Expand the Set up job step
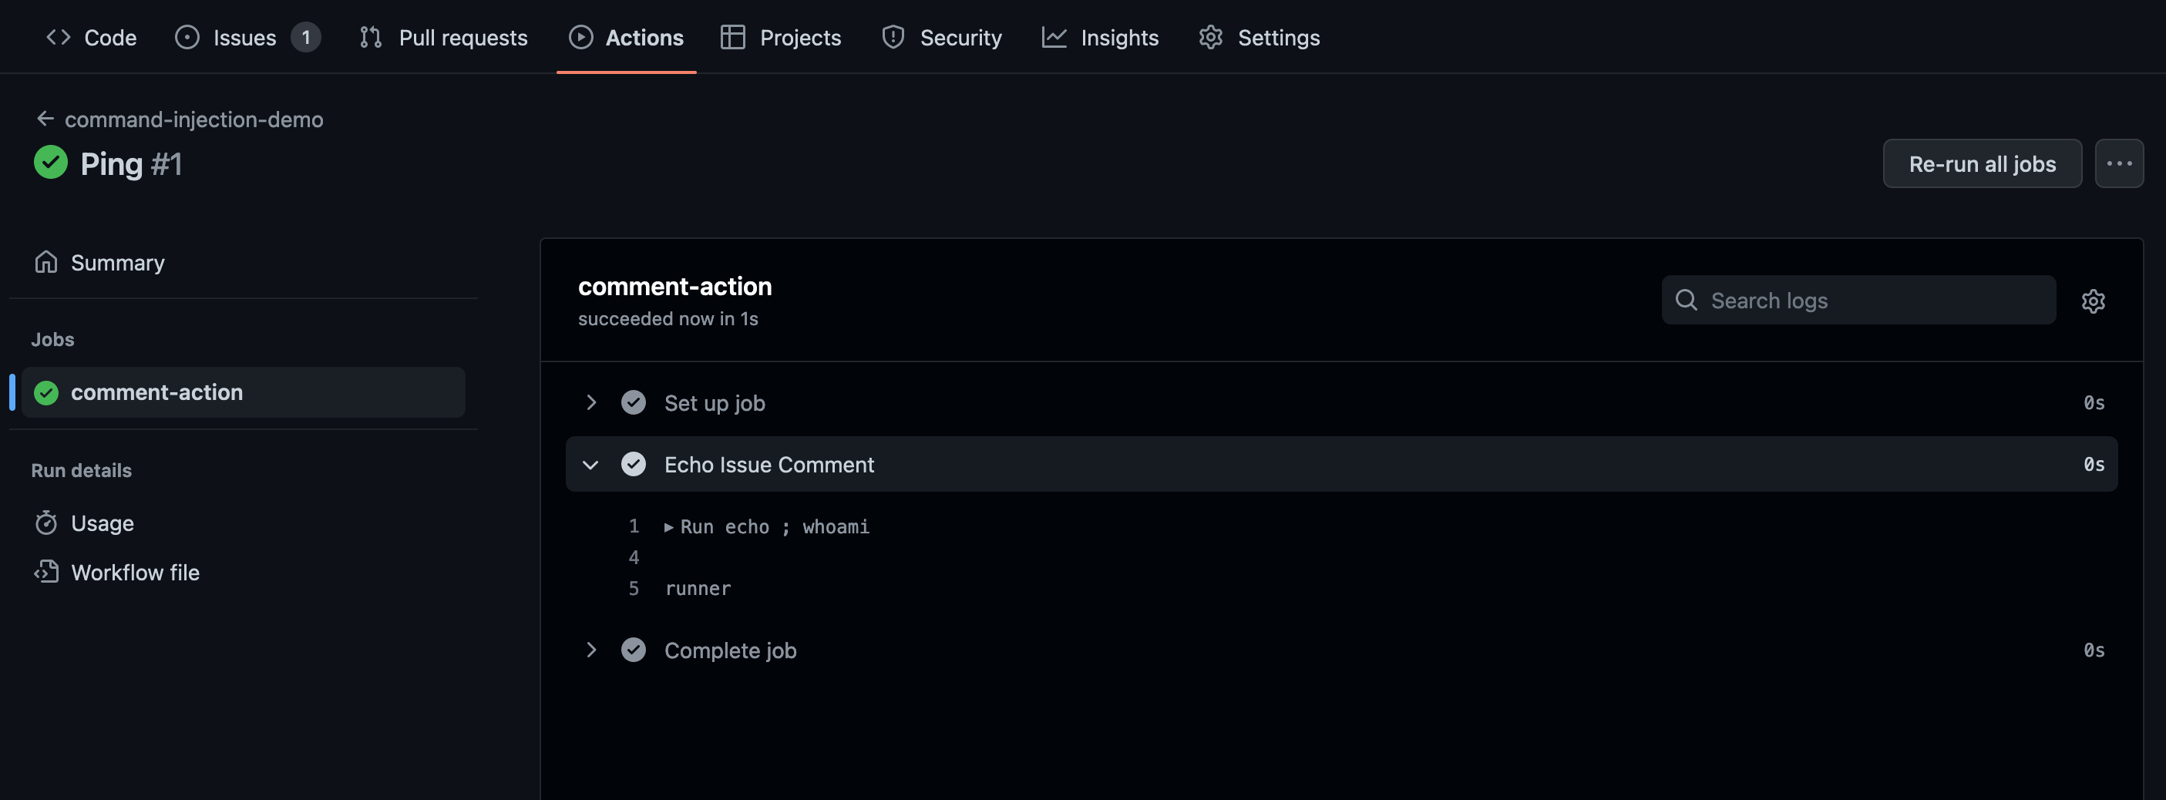The image size is (2166, 800). [x=591, y=402]
